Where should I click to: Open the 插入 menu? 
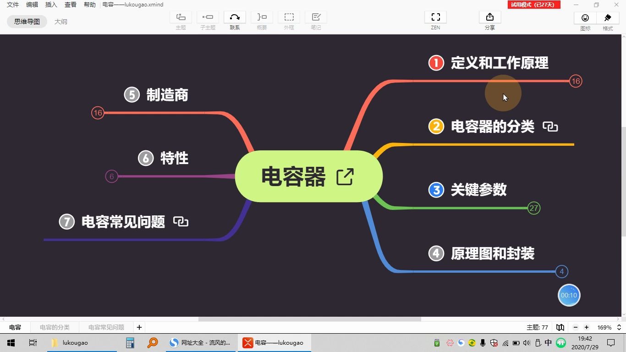pos(51,5)
